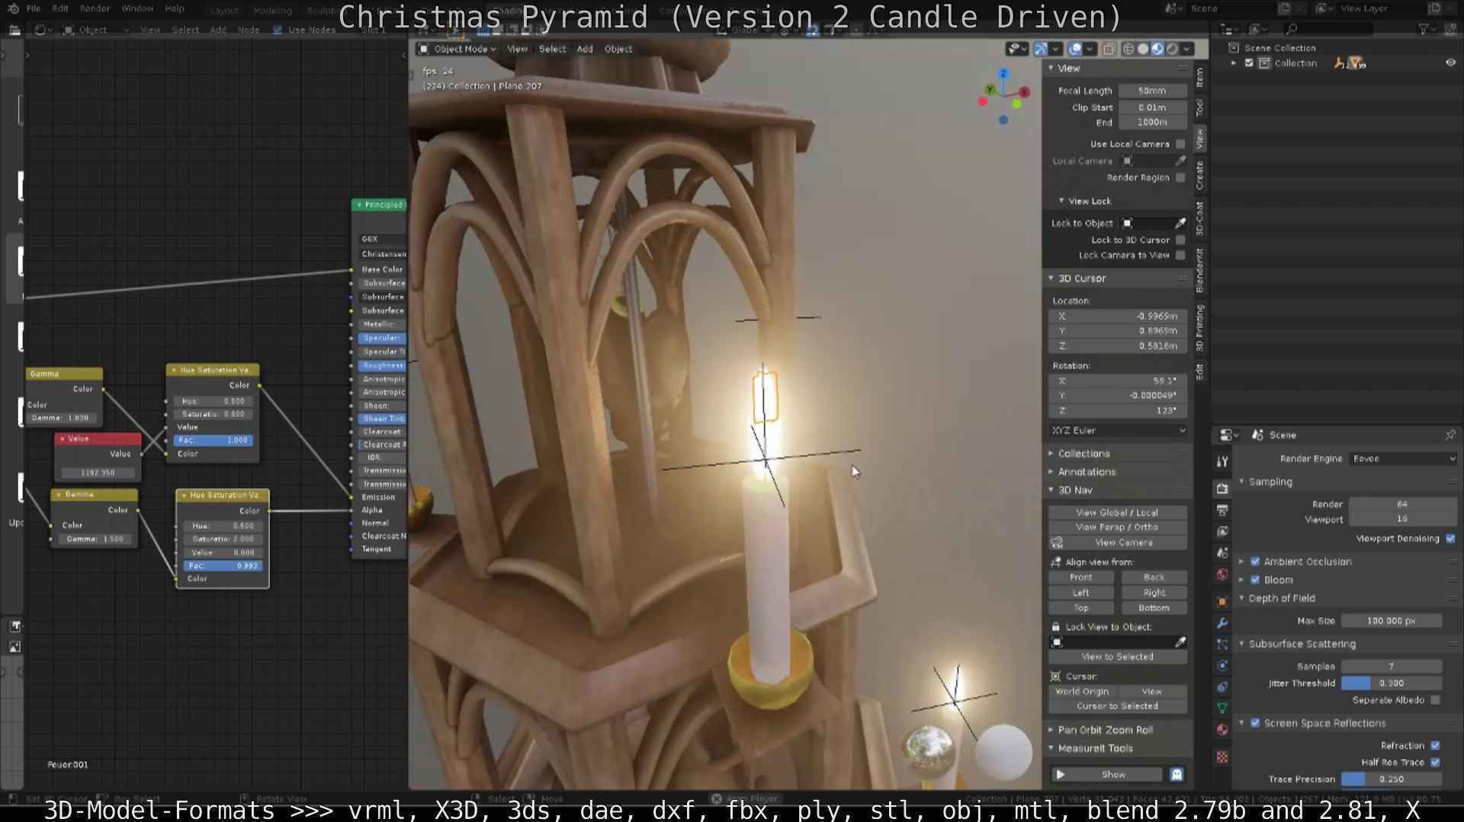Open the View Layer properties tab icon
This screenshot has width=1464, height=822.
tap(1222, 531)
